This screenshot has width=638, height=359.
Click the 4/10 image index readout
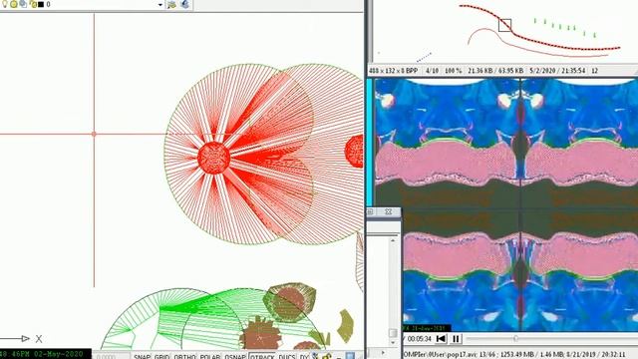pos(432,71)
